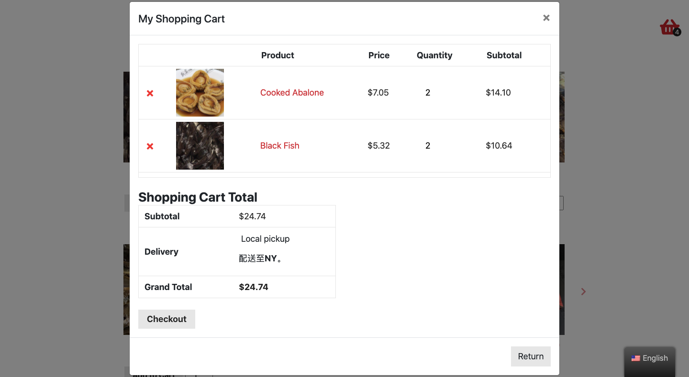Open the Cooked Abalone product photo
This screenshot has width=689, height=377.
click(x=200, y=93)
